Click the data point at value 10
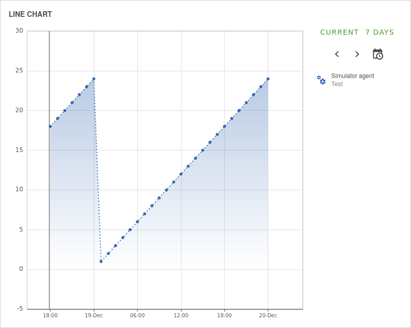The width and height of the screenshot is (411, 328). (166, 190)
